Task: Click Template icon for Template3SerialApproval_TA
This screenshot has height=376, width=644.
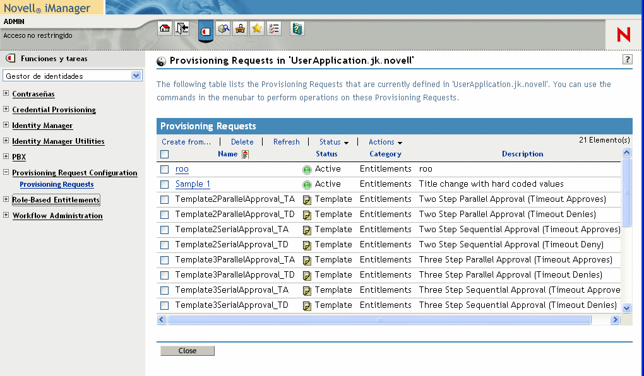Action: pos(307,291)
